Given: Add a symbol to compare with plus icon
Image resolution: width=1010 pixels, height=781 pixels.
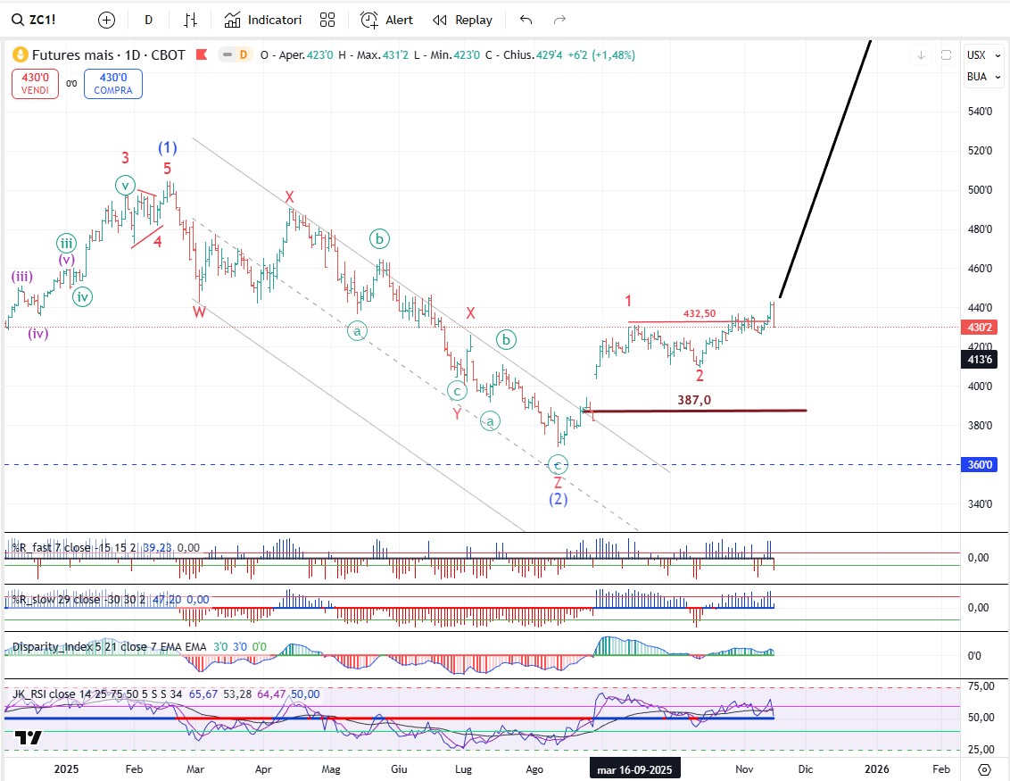Looking at the screenshot, I should click(106, 20).
